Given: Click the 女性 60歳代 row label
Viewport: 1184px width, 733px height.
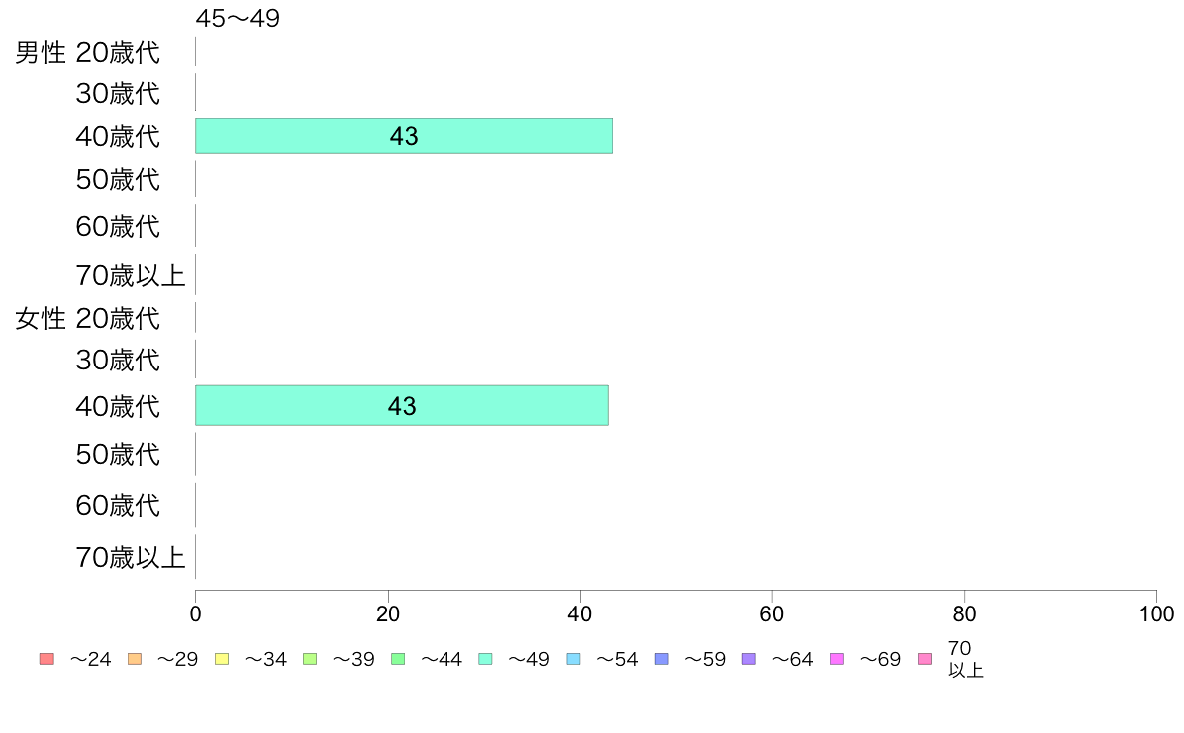Looking at the screenshot, I should (x=118, y=505).
